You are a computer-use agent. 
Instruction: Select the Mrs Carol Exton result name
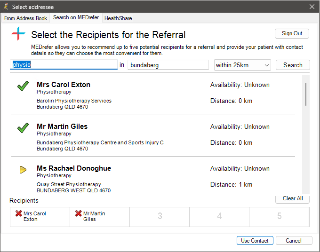point(64,85)
